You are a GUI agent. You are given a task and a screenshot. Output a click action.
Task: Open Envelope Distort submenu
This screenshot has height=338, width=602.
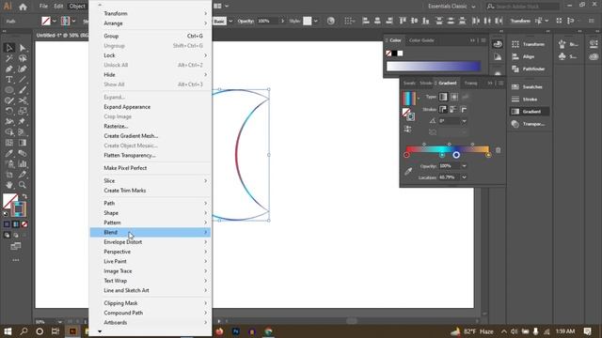coord(150,242)
